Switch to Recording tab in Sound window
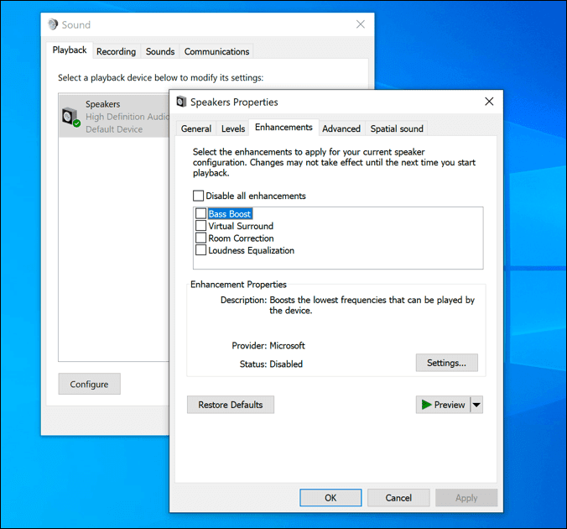Image resolution: width=567 pixels, height=529 pixels. click(x=116, y=51)
